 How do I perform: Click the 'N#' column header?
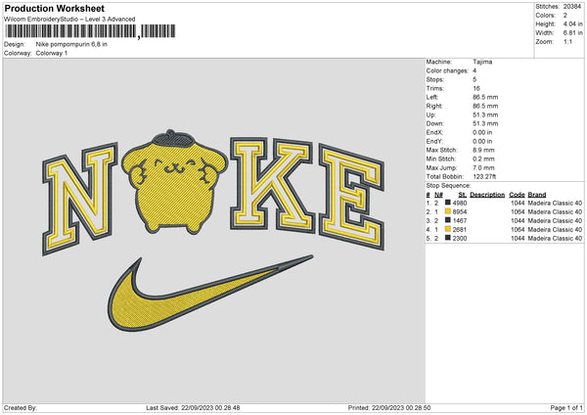[x=438, y=195]
